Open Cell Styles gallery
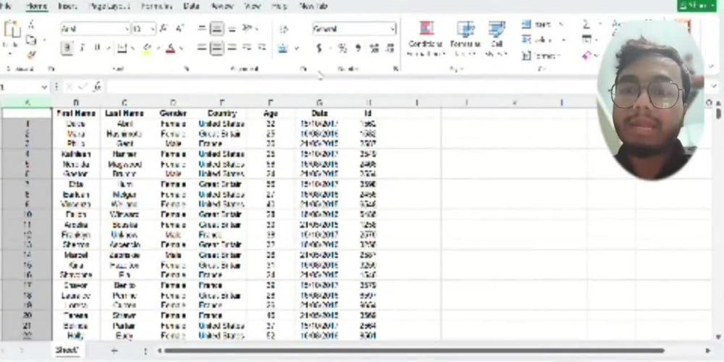The image size is (724, 362). tap(497, 39)
